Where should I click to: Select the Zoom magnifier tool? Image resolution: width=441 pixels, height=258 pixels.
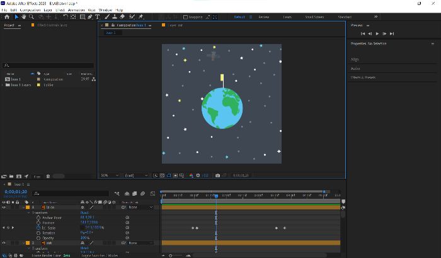[x=31, y=17]
